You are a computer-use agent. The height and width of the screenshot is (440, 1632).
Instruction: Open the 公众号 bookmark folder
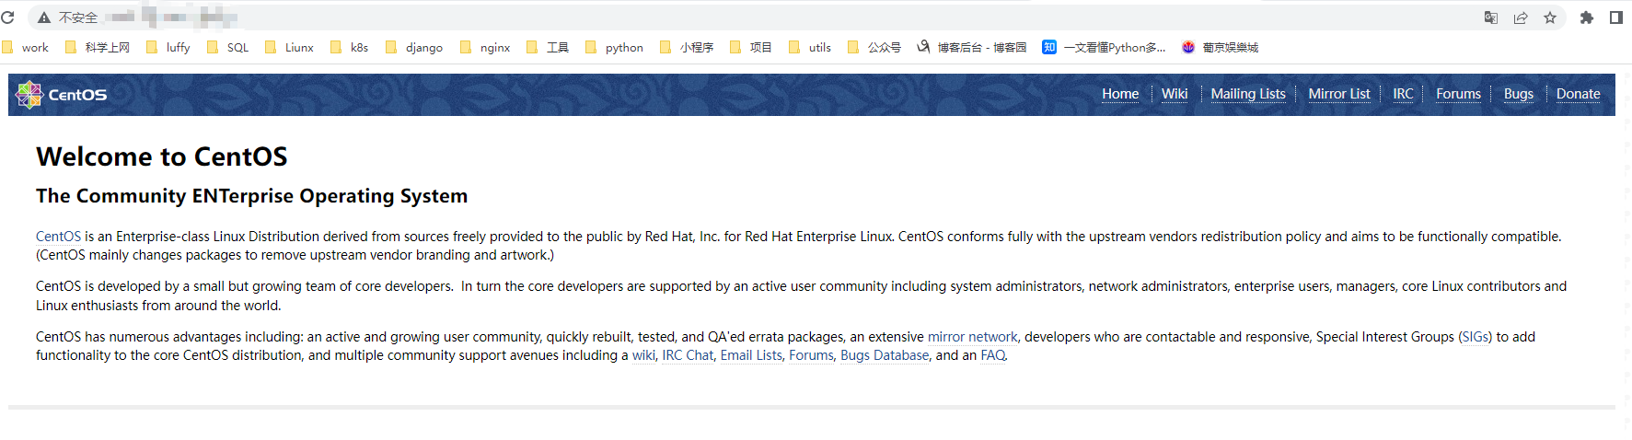click(874, 47)
